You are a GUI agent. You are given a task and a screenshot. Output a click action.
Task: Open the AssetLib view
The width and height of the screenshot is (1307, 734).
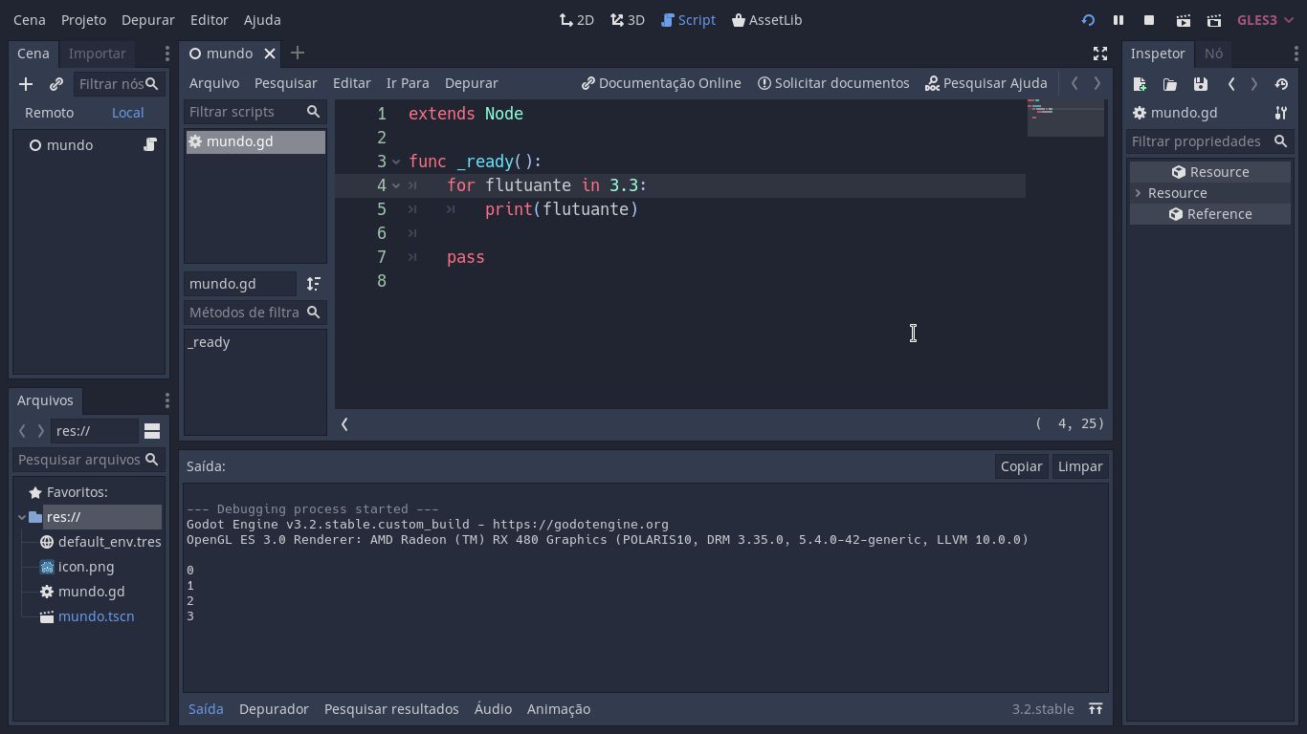pos(766,20)
